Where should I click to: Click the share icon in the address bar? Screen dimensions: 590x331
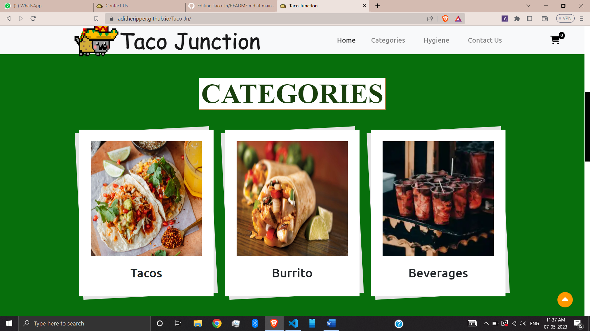pyautogui.click(x=430, y=18)
